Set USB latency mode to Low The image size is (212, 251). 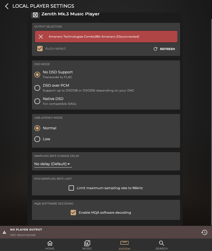point(37,139)
